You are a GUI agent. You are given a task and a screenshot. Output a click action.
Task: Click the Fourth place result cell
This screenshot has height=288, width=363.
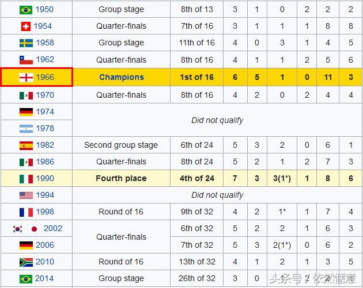coord(121,178)
